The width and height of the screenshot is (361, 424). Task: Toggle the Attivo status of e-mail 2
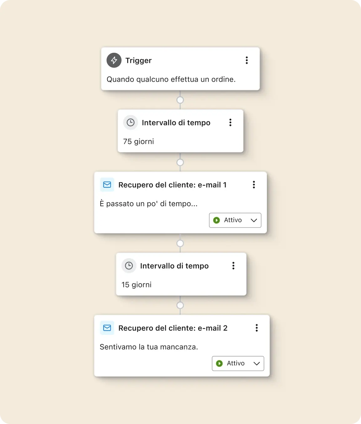(x=238, y=363)
